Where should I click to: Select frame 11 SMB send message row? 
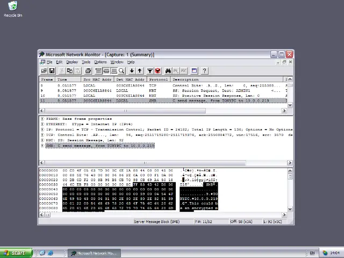(x=163, y=101)
